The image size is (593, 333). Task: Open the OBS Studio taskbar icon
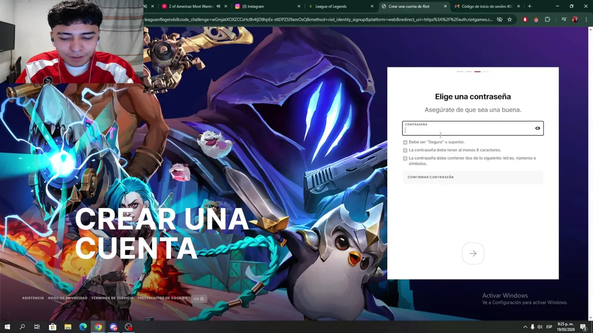point(129,327)
